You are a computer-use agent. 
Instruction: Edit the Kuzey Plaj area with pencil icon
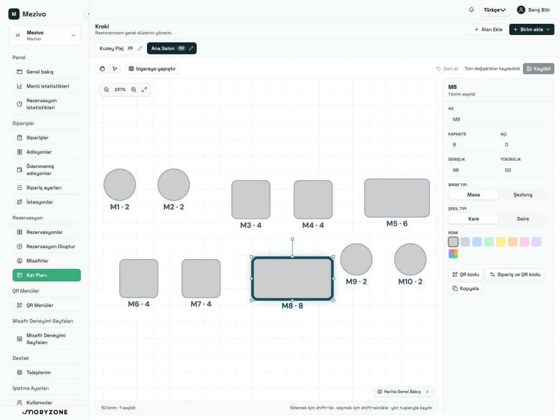[x=140, y=48]
